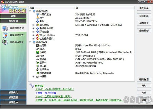Select the HD Graphics 4600 value
The image size is (153, 109).
tap(89, 63)
